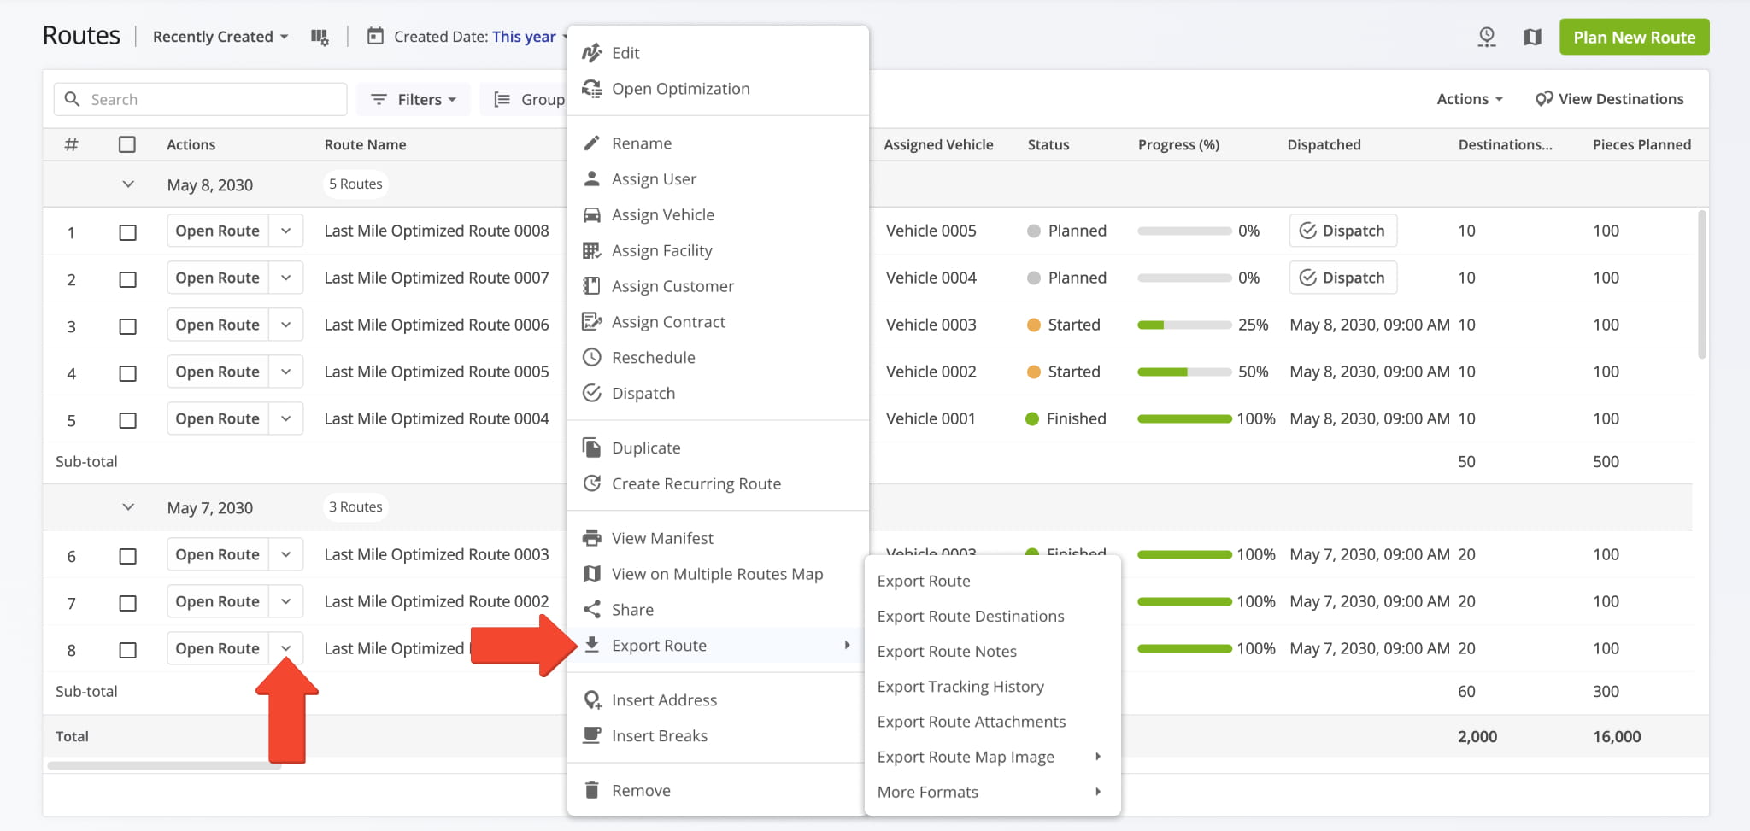Screen dimensions: 1750x831
Task: Click the Remove trash icon in context menu
Action: [591, 790]
